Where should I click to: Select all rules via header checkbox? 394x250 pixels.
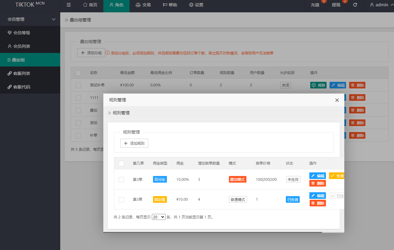pyautogui.click(x=121, y=164)
